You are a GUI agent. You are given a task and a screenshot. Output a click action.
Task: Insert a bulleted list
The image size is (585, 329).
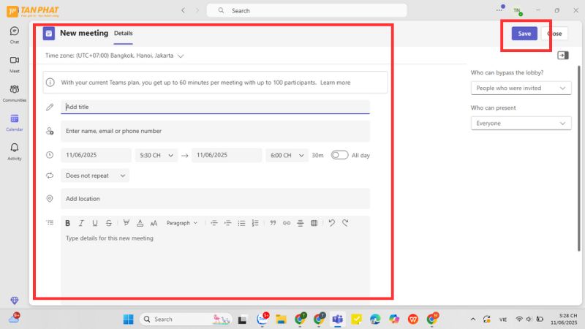[241, 223]
